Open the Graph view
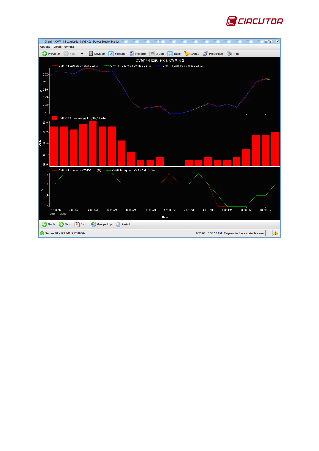Viewport: 319px width, 451px height. (156, 54)
